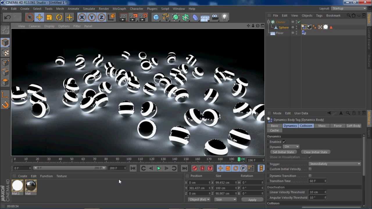
Task: Toggle the dynamics Enabled checkbox
Action: coord(284,142)
